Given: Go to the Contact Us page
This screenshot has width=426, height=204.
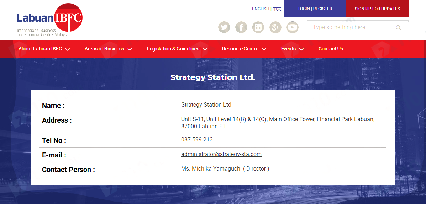Looking at the screenshot, I should 331,49.
